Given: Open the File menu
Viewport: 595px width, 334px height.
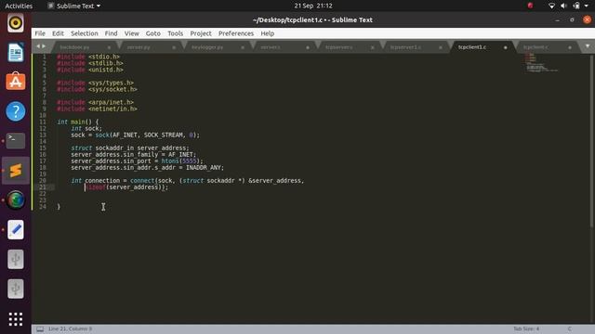Looking at the screenshot, I should pyautogui.click(x=40, y=33).
